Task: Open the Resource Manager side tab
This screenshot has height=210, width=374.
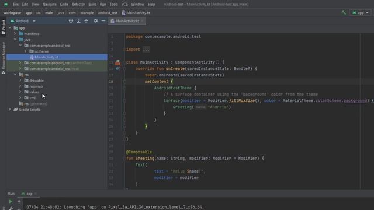Action: pos(4,58)
